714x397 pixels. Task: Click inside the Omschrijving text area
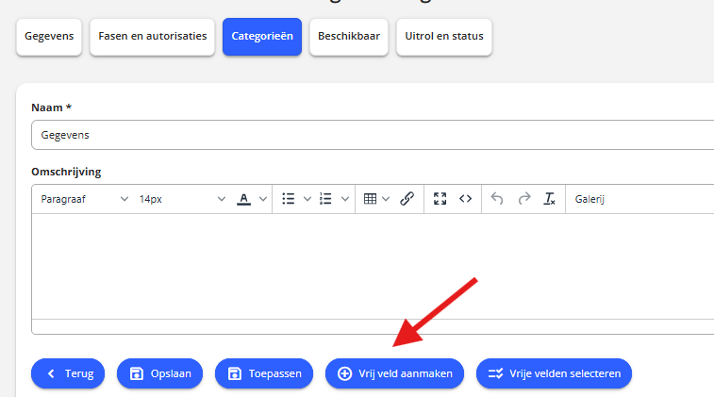click(x=373, y=266)
